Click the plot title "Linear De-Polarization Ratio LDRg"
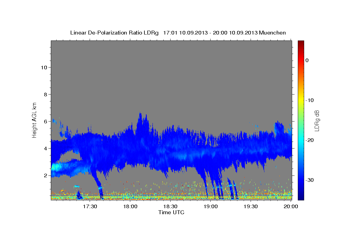The image size is (361, 240). (114, 32)
